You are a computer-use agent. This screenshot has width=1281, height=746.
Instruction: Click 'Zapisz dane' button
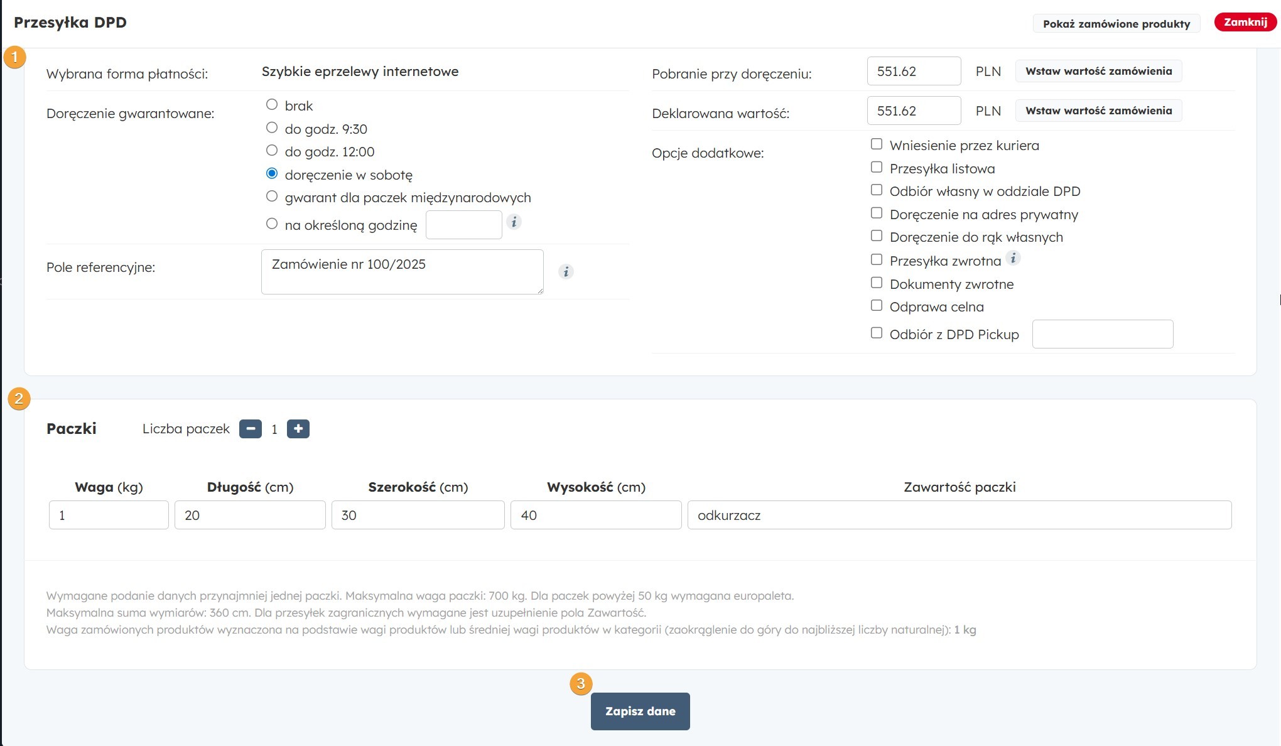point(640,711)
